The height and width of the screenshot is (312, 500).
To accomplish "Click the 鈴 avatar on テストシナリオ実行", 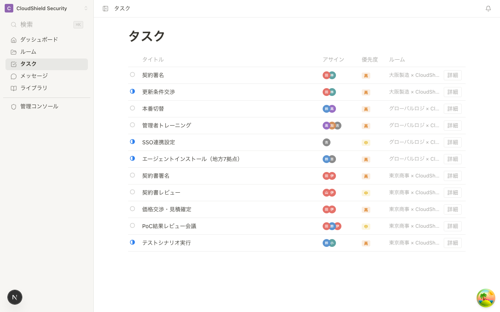I will click(327, 243).
